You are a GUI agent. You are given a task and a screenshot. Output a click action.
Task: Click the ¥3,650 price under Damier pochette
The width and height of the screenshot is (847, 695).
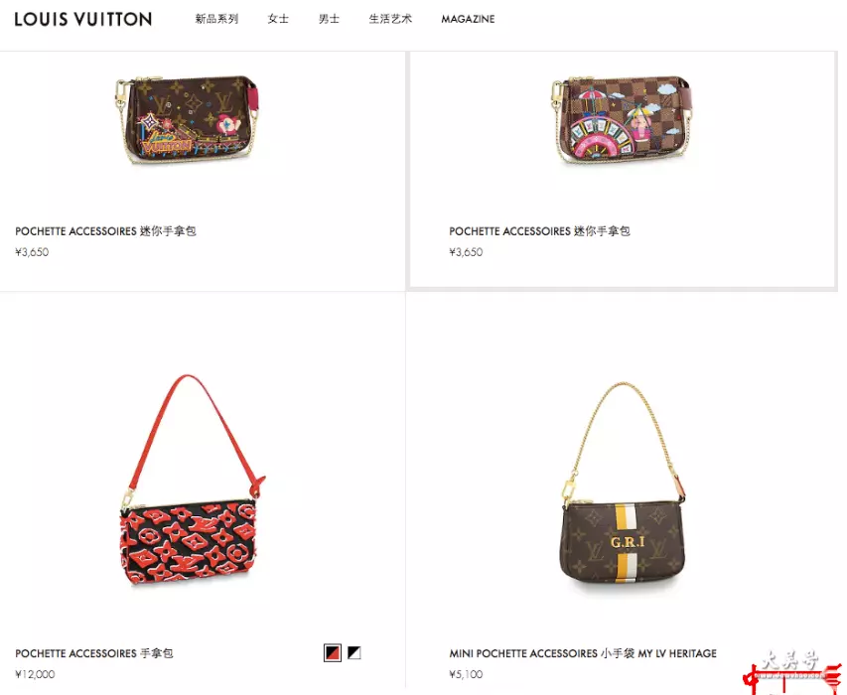466,252
